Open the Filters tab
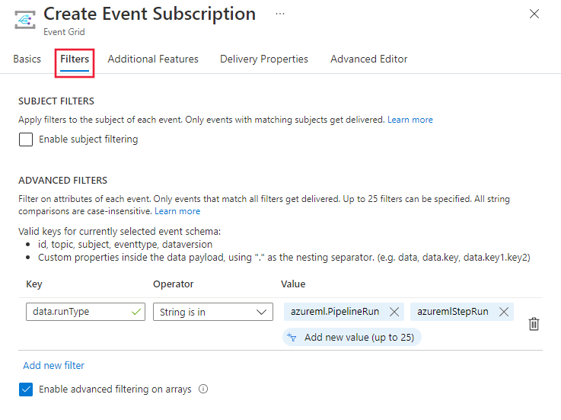The height and width of the screenshot is (420, 561). pyautogui.click(x=75, y=59)
